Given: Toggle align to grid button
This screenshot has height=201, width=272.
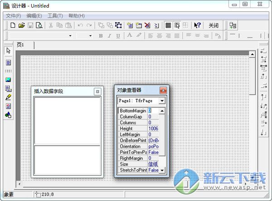Looking at the screenshot, I should (177, 25).
